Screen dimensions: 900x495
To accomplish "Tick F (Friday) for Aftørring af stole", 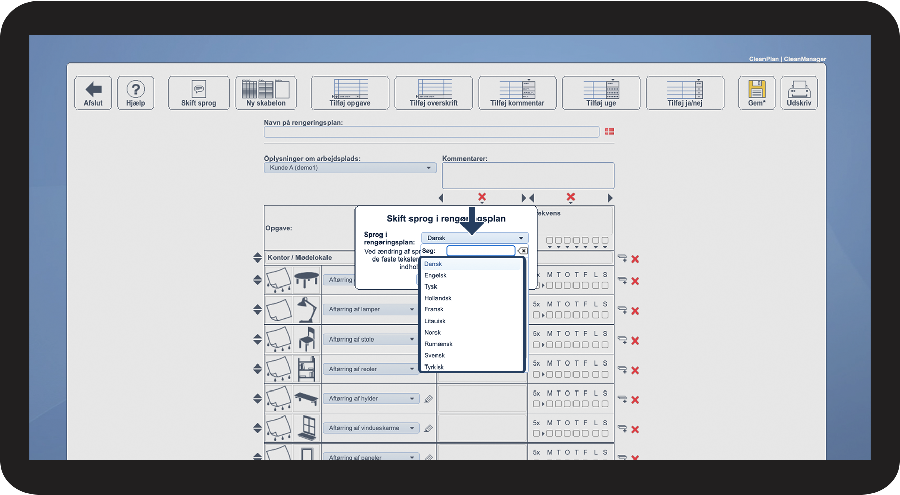I will [x=585, y=345].
